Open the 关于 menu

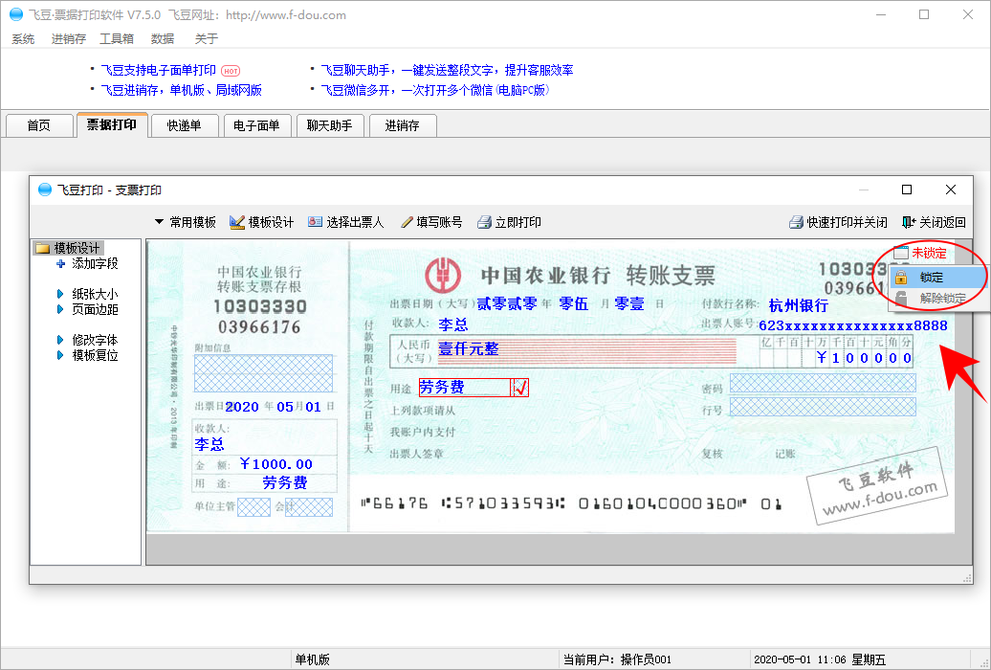pyautogui.click(x=206, y=38)
